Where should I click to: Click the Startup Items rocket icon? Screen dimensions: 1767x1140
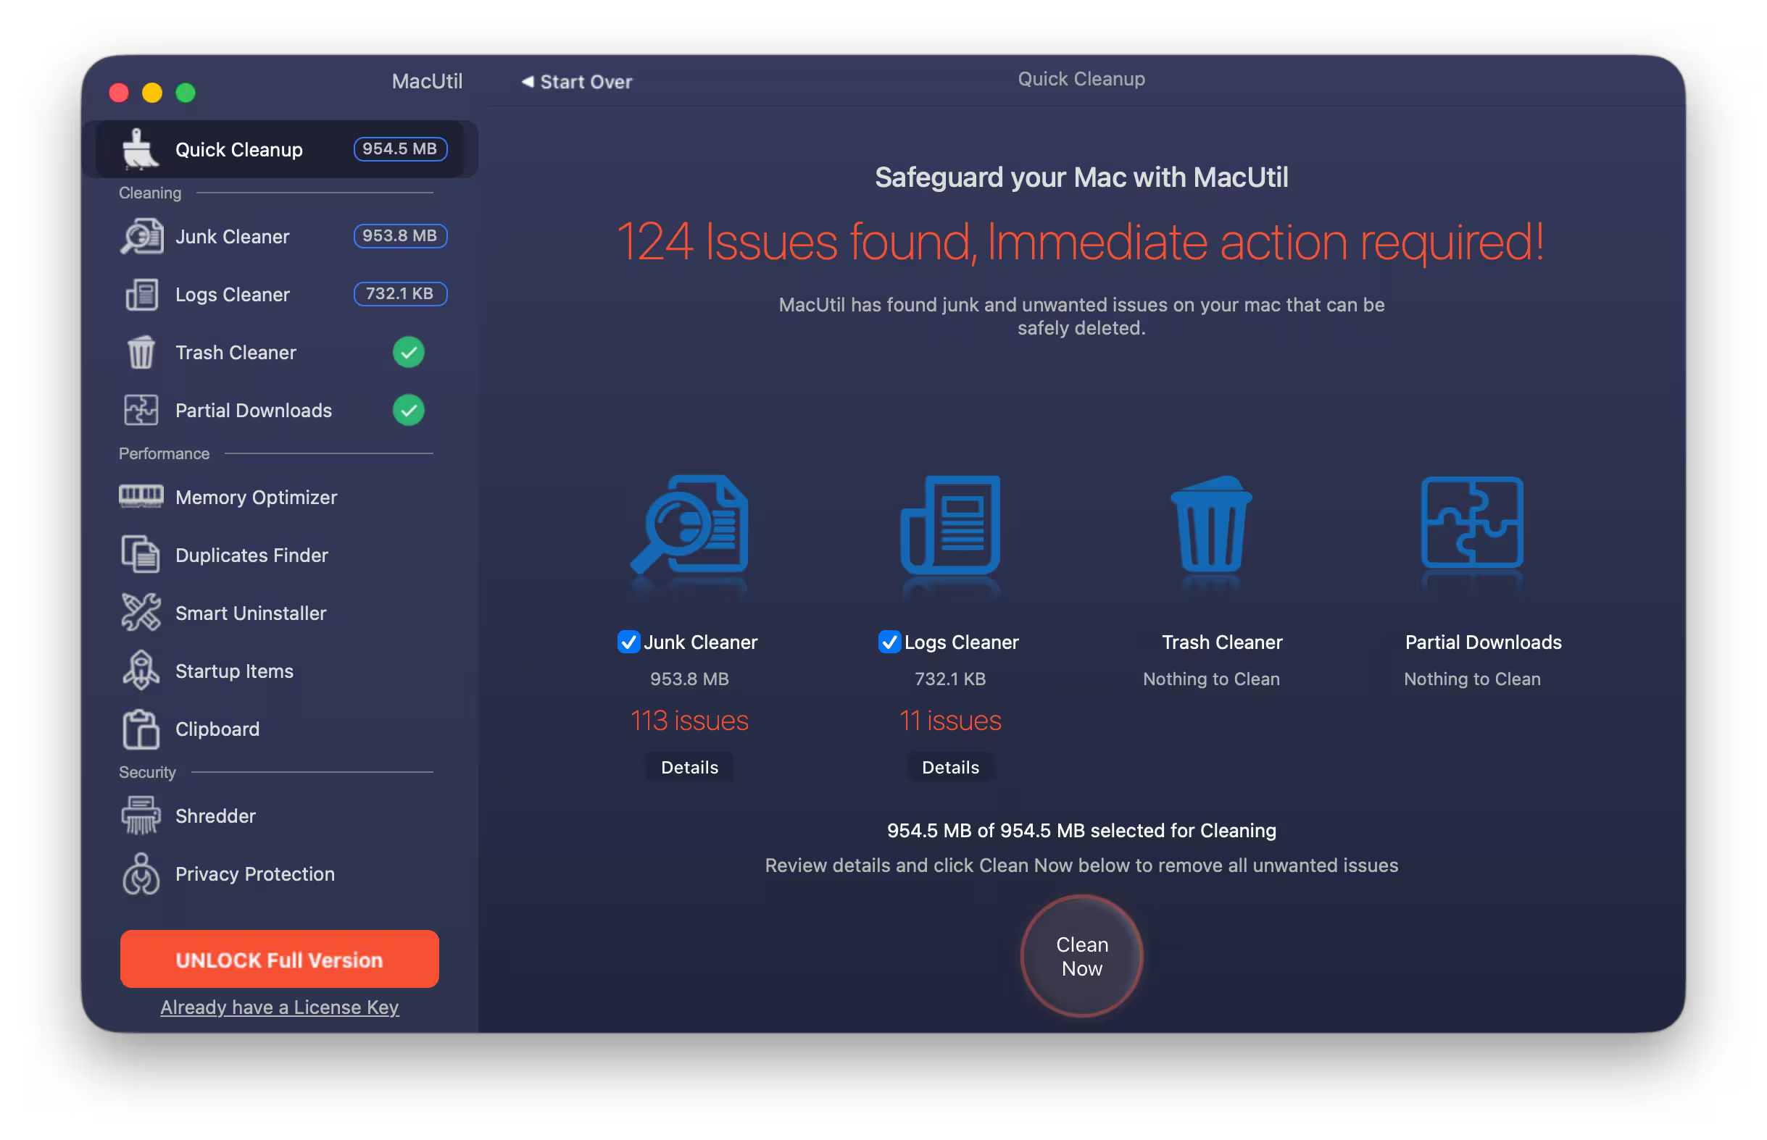(141, 670)
